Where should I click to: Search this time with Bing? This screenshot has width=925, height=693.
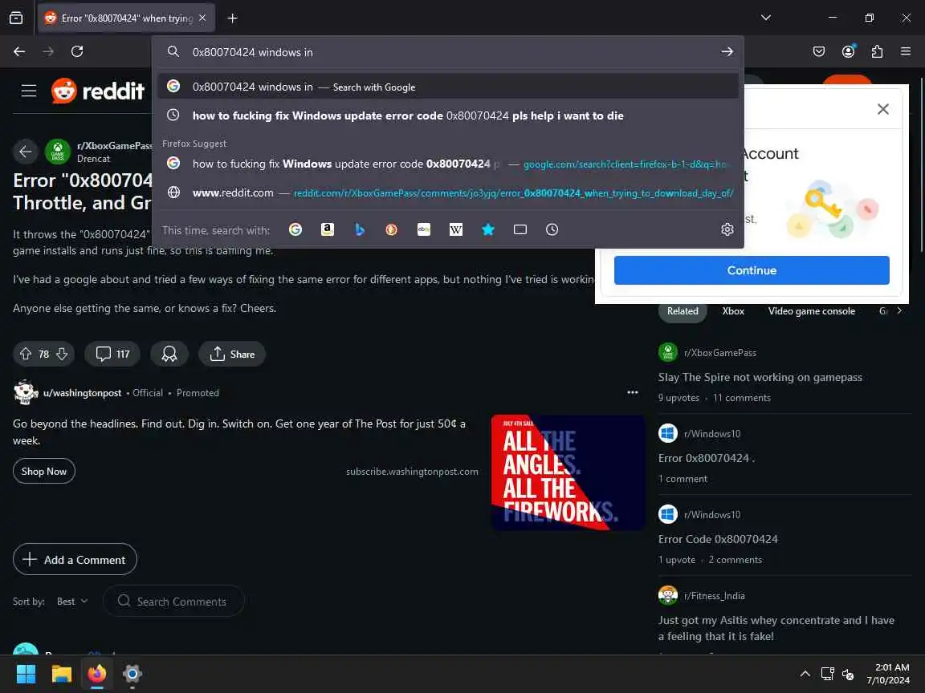pos(359,230)
